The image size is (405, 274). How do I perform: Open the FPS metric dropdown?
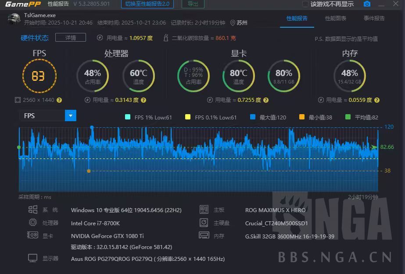70,115
